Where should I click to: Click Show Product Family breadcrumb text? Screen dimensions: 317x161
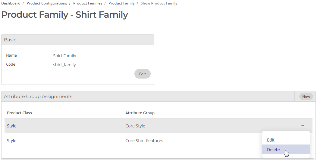coord(159,3)
